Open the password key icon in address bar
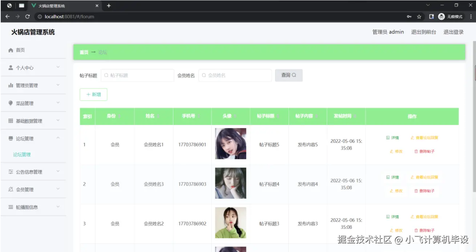 (x=409, y=17)
